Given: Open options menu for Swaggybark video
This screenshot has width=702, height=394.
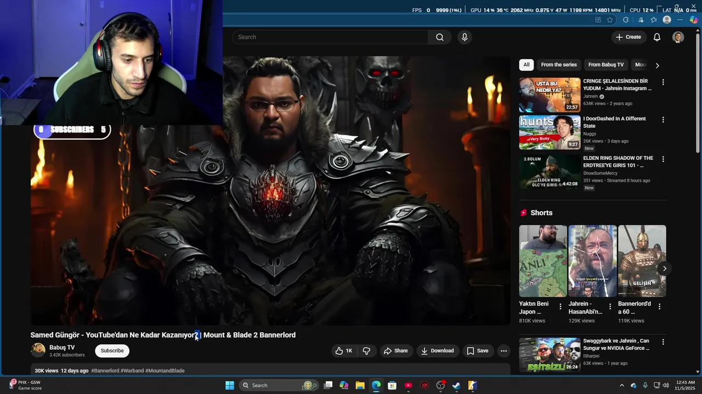Looking at the screenshot, I should (x=663, y=341).
